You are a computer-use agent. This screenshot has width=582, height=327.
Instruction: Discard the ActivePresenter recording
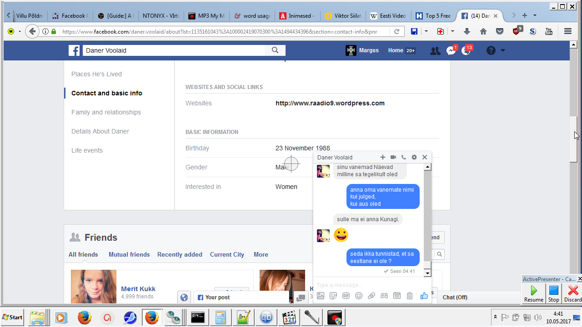[572, 293]
